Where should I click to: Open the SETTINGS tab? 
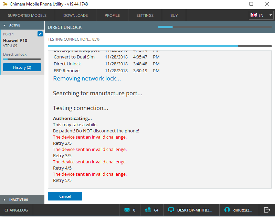coord(145,15)
